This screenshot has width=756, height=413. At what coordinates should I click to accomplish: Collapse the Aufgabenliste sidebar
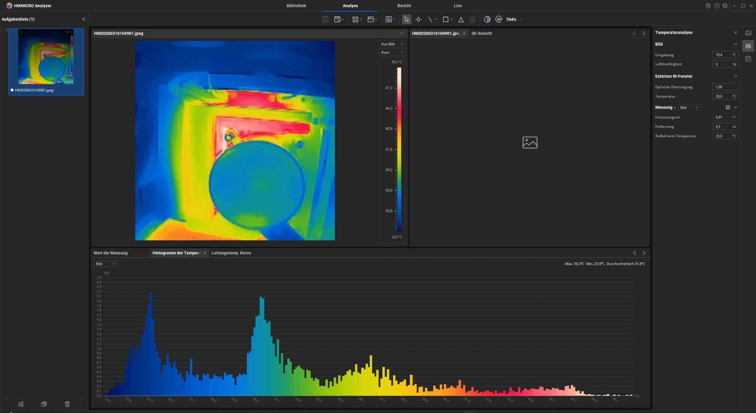coord(83,19)
